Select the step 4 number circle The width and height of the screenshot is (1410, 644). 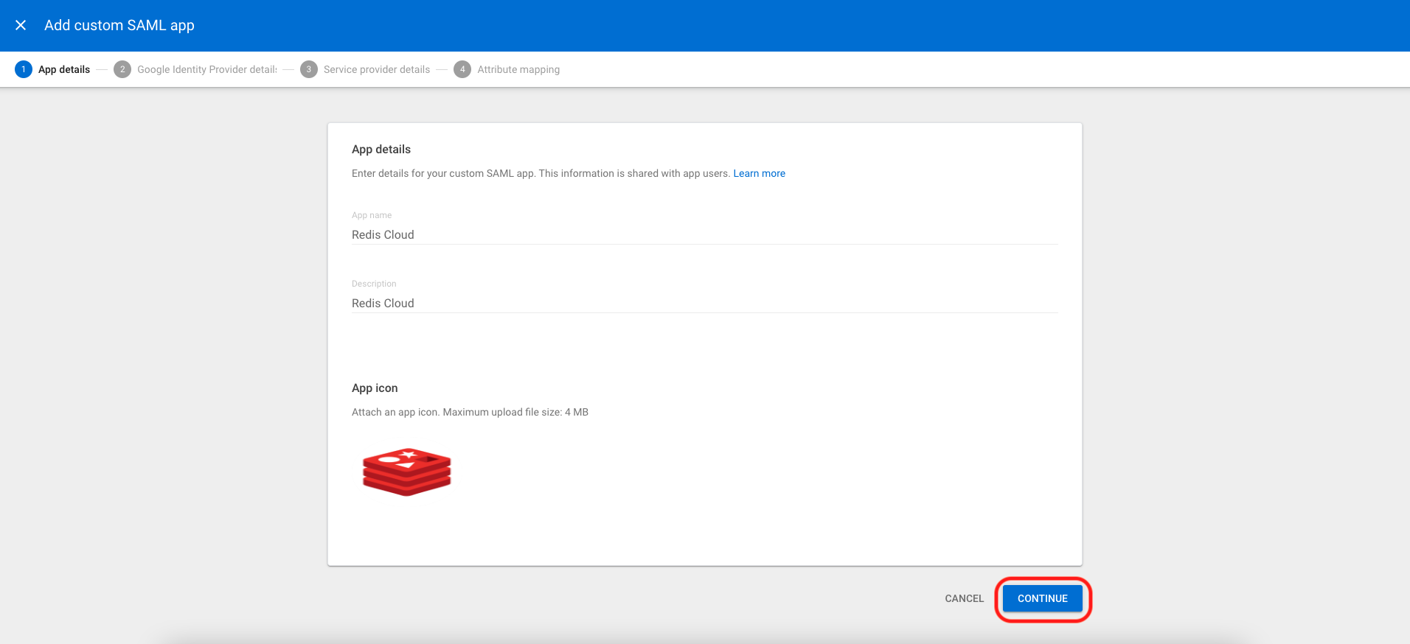coord(462,69)
